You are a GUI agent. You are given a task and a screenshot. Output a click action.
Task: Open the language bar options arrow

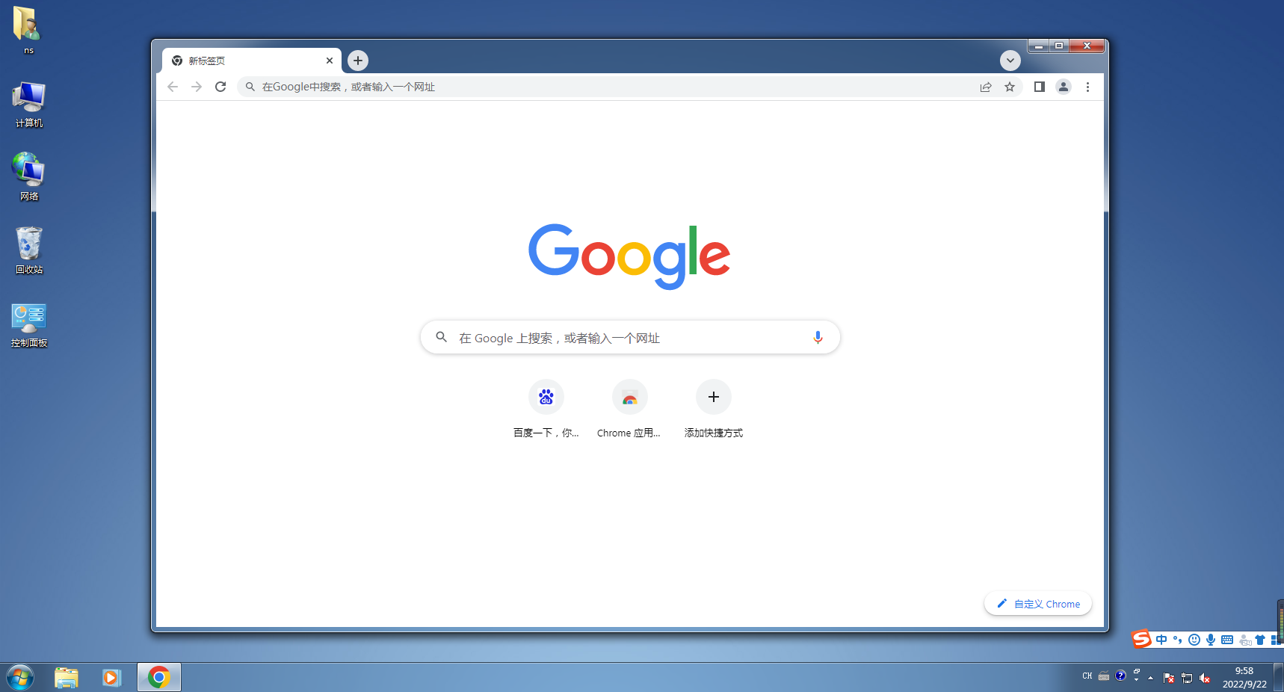(1136, 679)
